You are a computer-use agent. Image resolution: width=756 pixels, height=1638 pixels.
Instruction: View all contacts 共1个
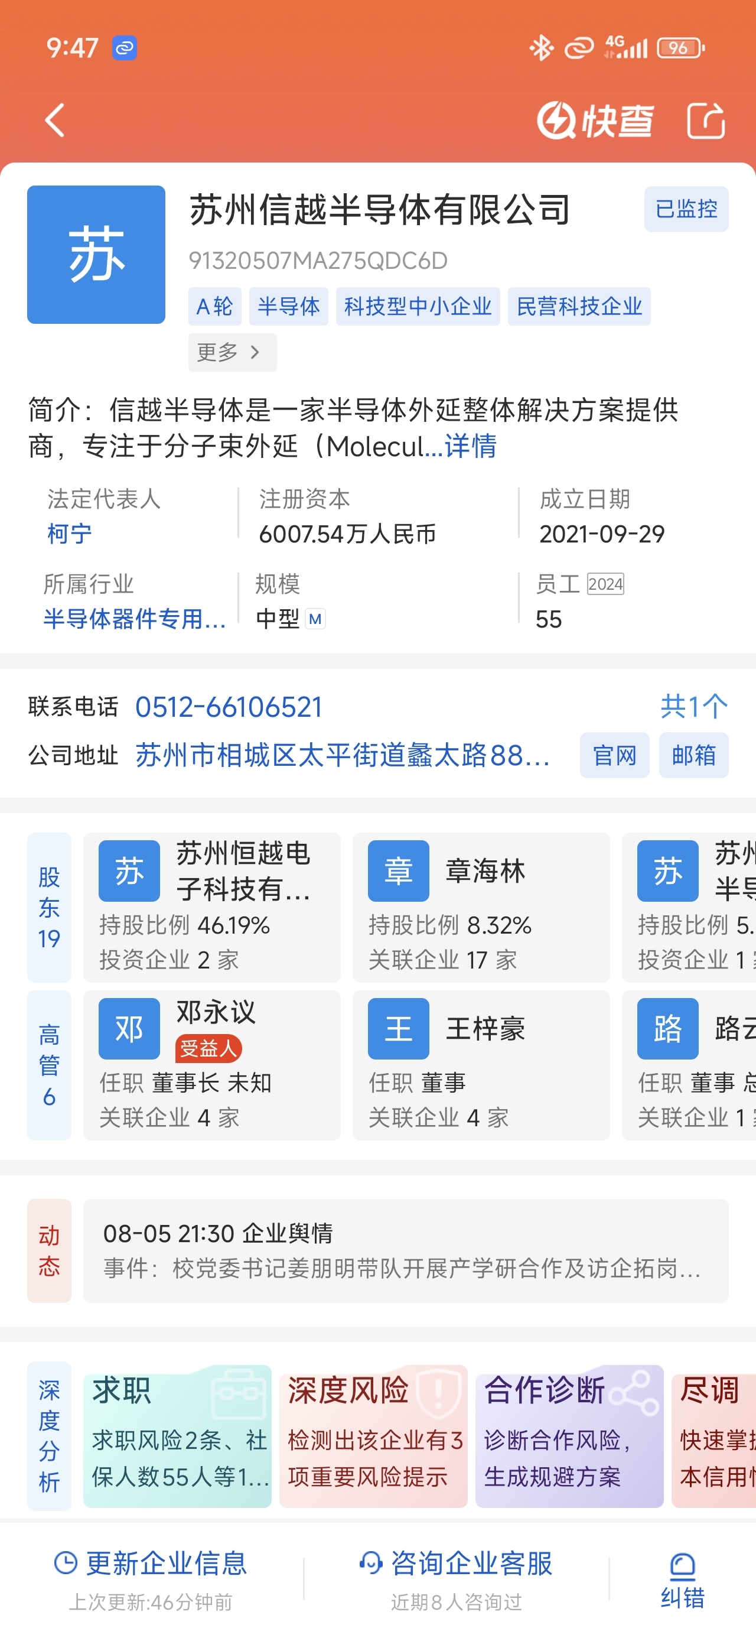pos(693,707)
